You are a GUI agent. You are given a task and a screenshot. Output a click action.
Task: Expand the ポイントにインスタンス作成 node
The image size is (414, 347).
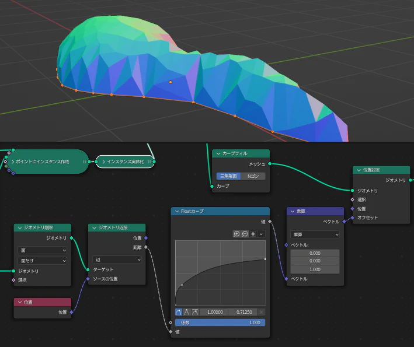pos(13,162)
